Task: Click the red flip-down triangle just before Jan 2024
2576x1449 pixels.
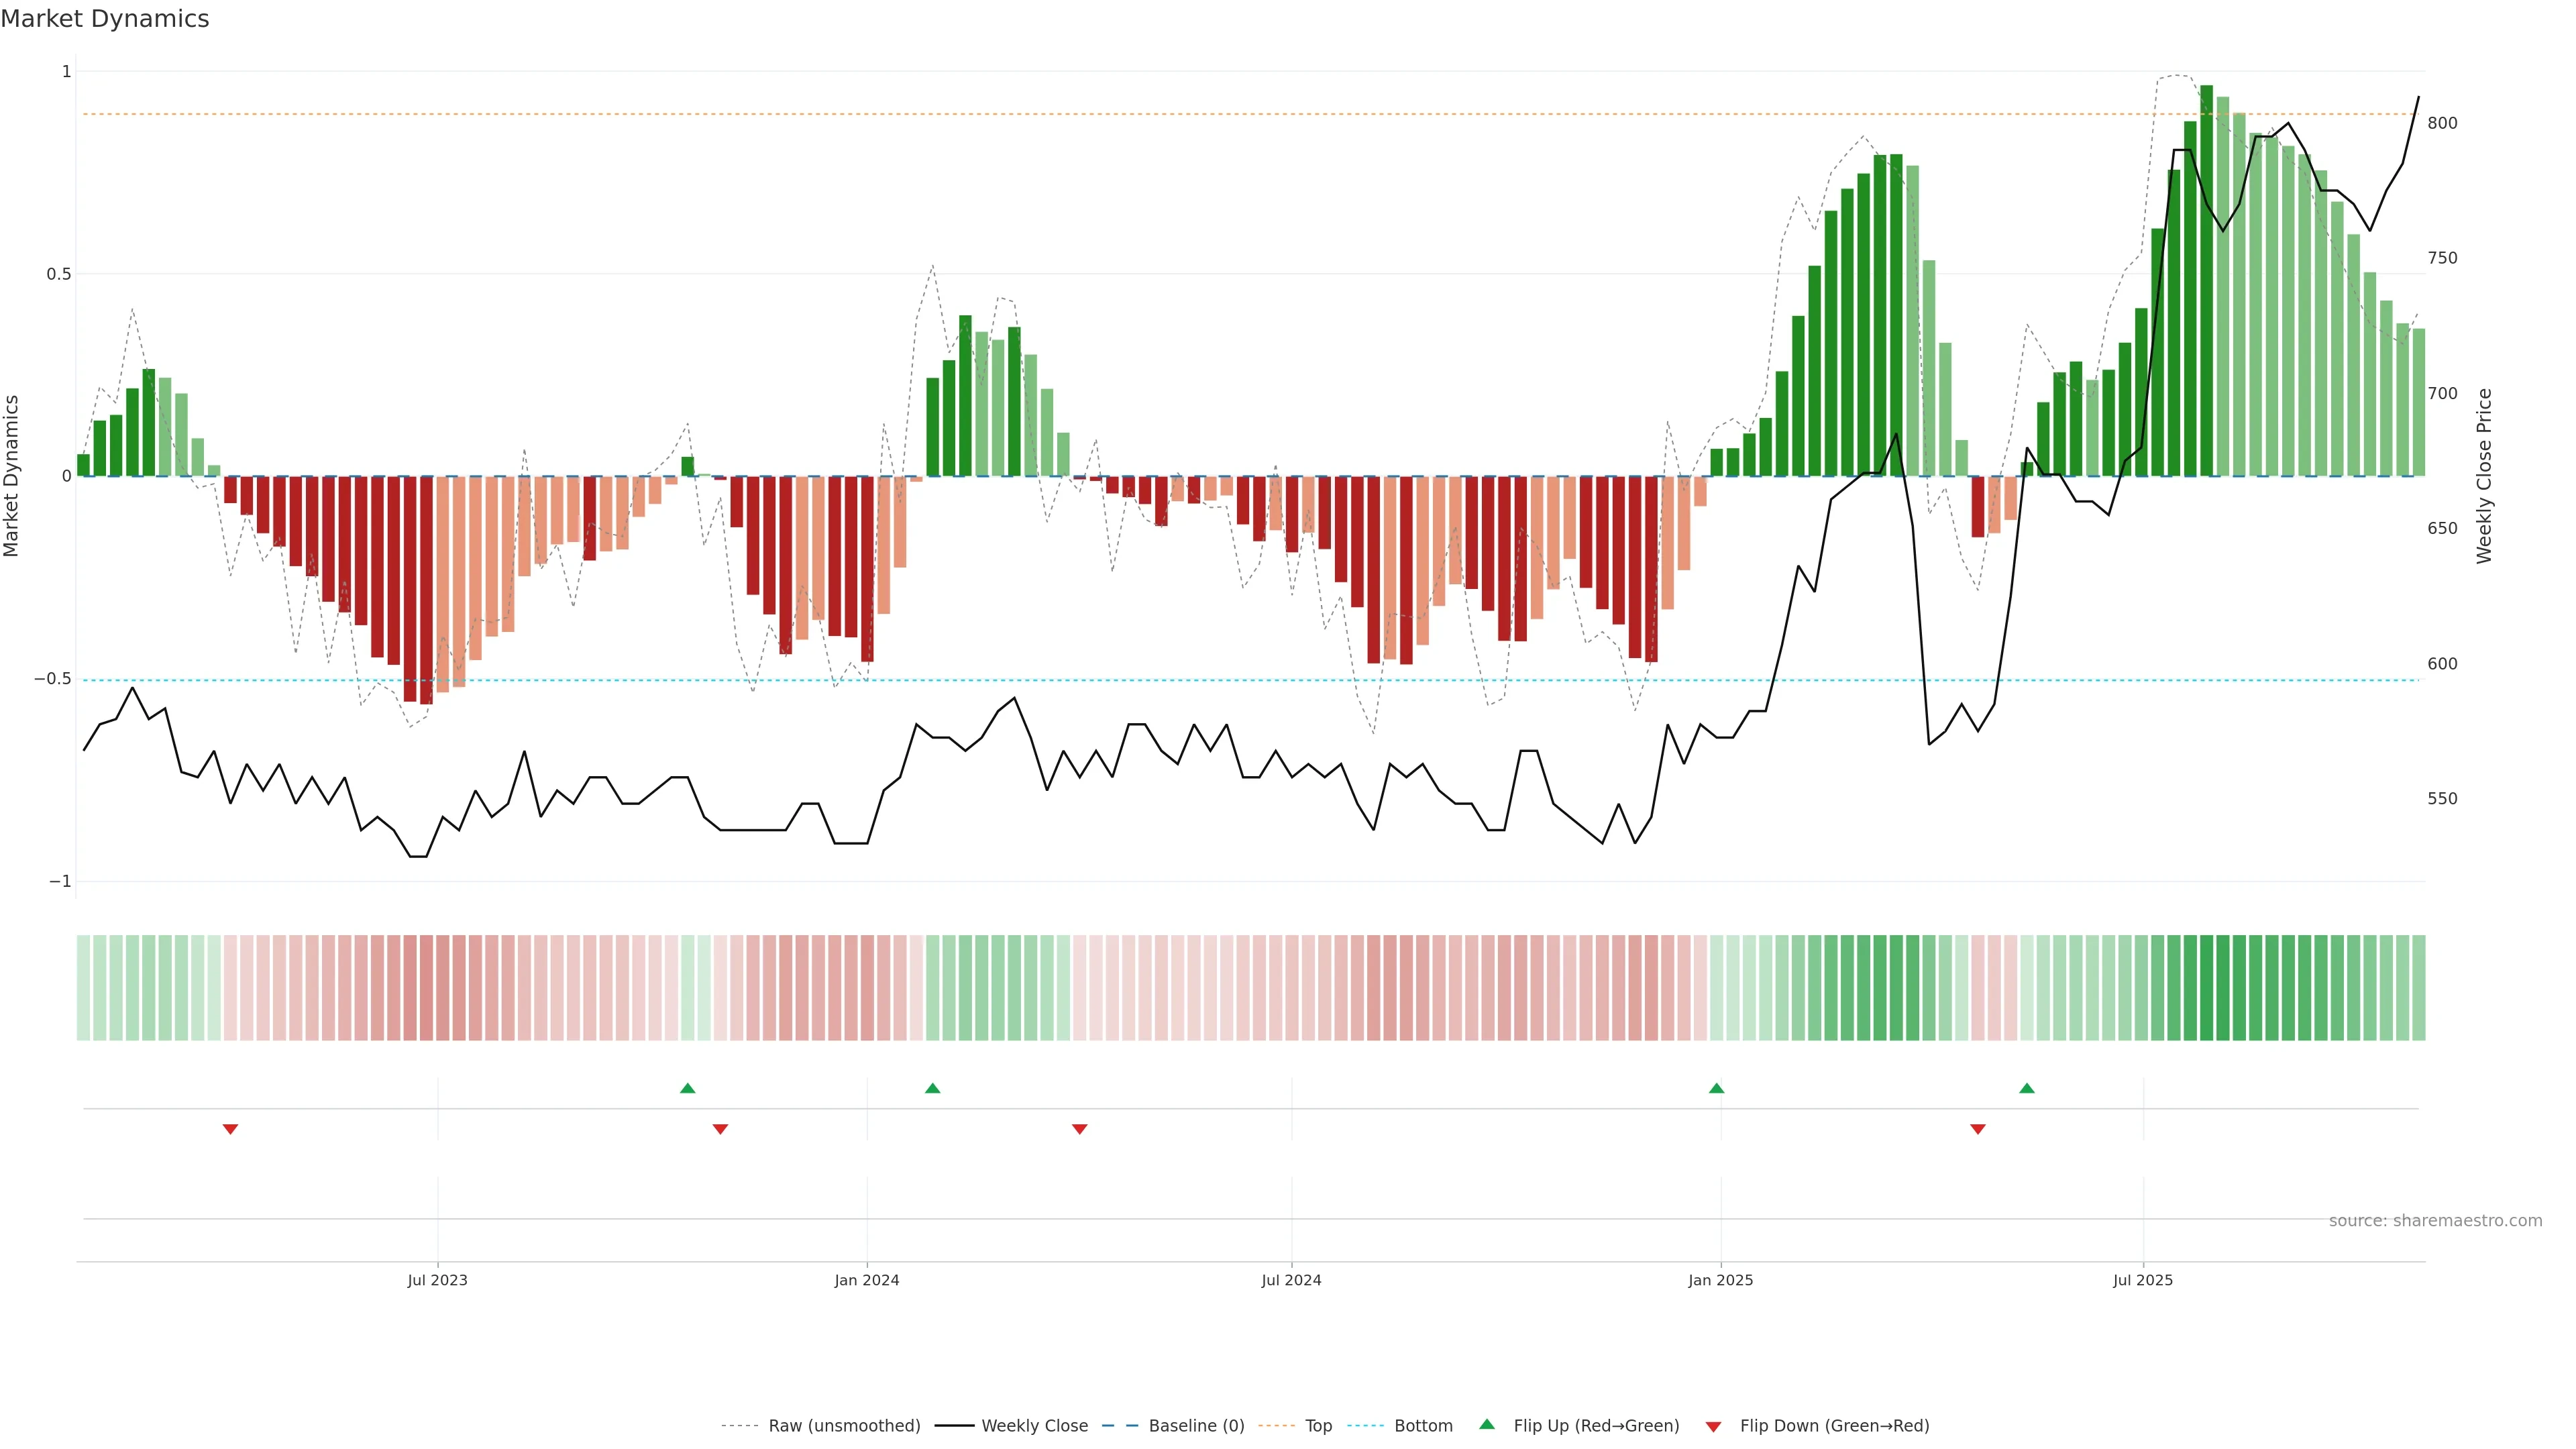Action: click(x=720, y=1129)
